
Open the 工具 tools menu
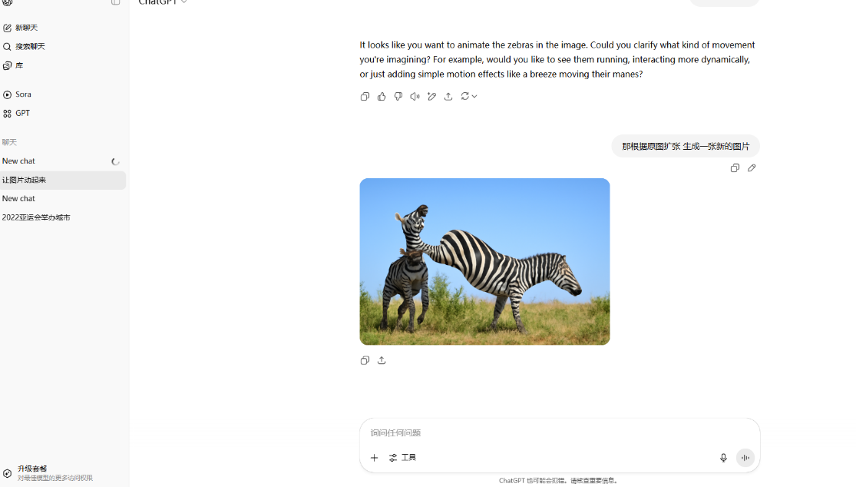point(402,458)
